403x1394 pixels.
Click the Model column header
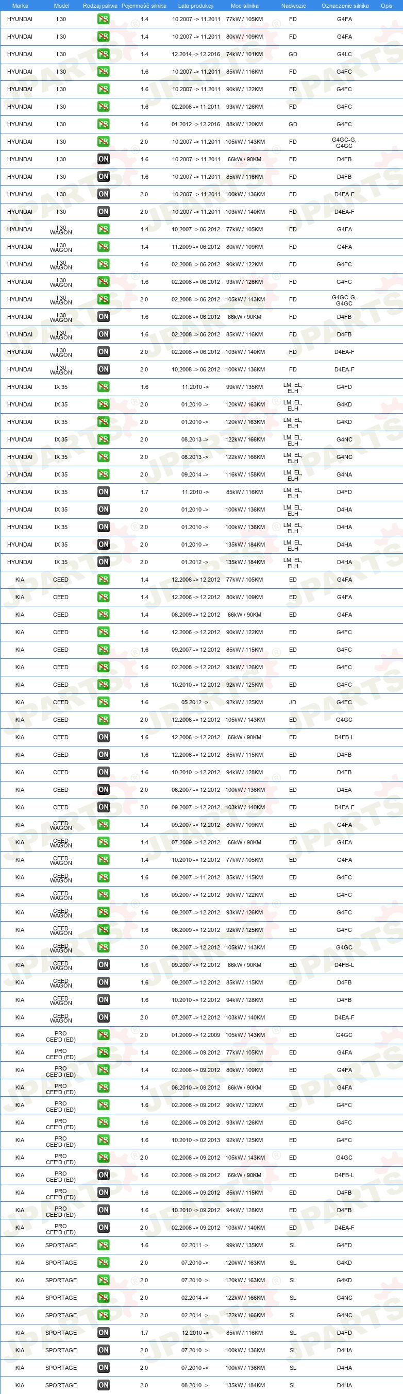(61, 6)
